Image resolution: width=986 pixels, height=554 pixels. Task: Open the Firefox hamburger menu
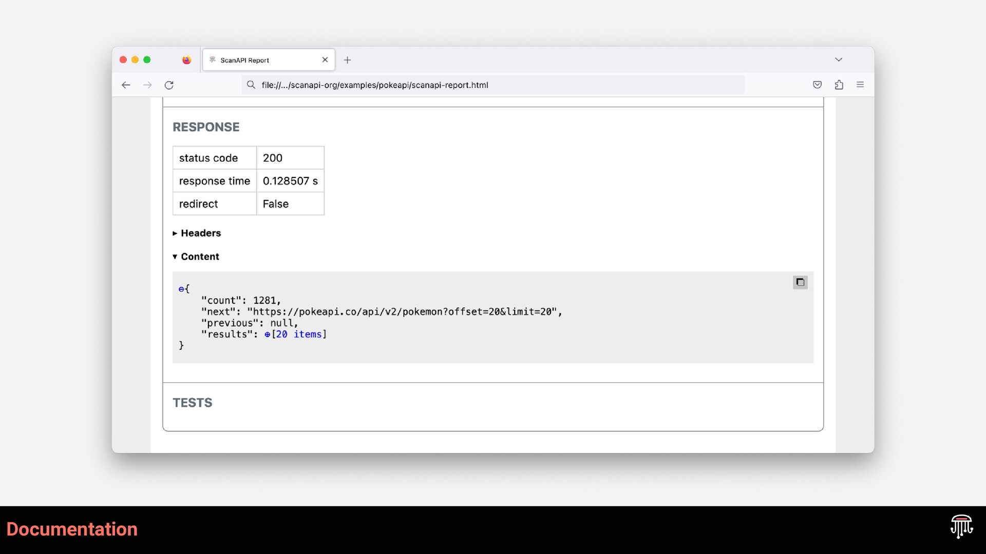(x=860, y=85)
